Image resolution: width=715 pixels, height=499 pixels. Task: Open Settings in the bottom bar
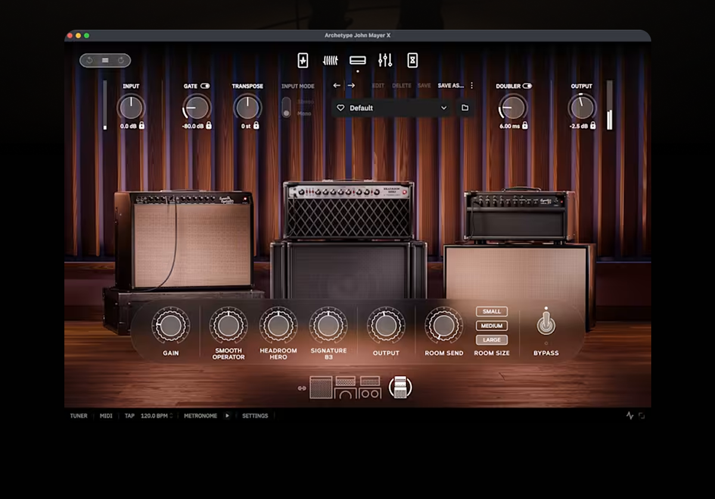pyautogui.click(x=255, y=416)
